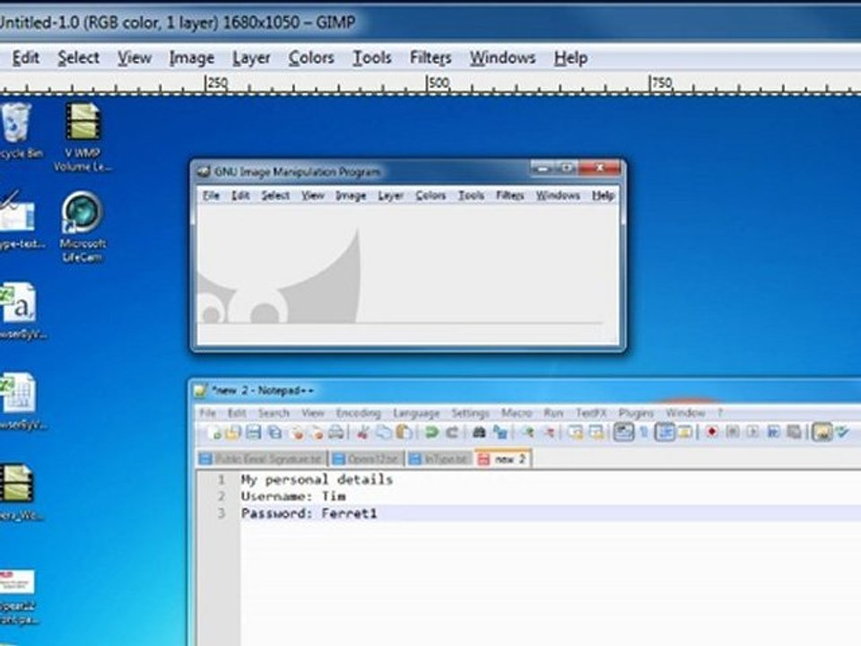Click the Stop Recording icon in Notepad++ toolbar
Viewport: 861px width, 646px height.
(732, 432)
